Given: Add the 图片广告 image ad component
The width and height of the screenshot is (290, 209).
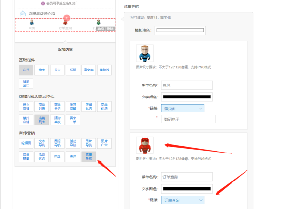Looking at the screenshot, I should click(104, 143).
